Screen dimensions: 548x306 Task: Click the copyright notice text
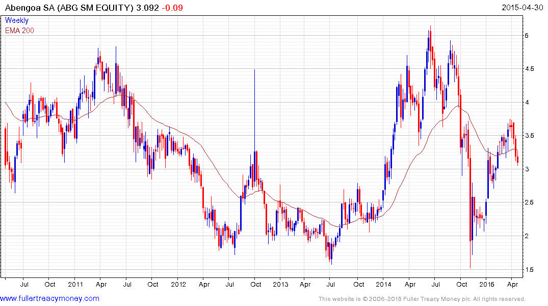(x=422, y=299)
